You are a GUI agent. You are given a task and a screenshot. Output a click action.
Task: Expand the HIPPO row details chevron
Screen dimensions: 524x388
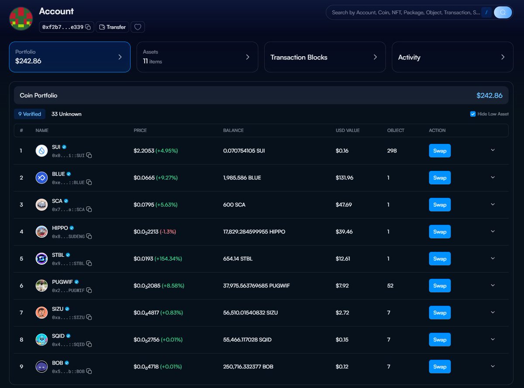(x=493, y=231)
